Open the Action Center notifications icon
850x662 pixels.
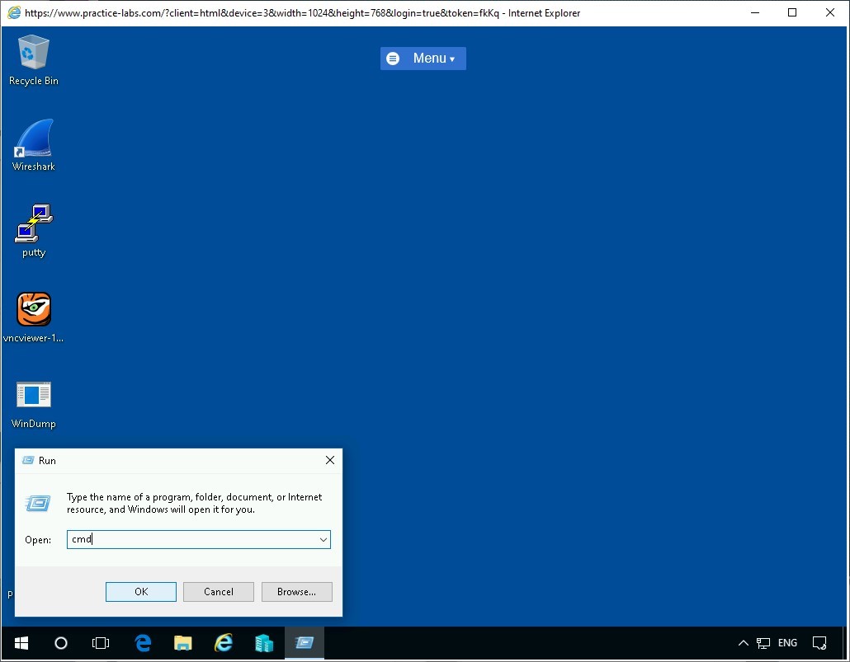(x=819, y=643)
